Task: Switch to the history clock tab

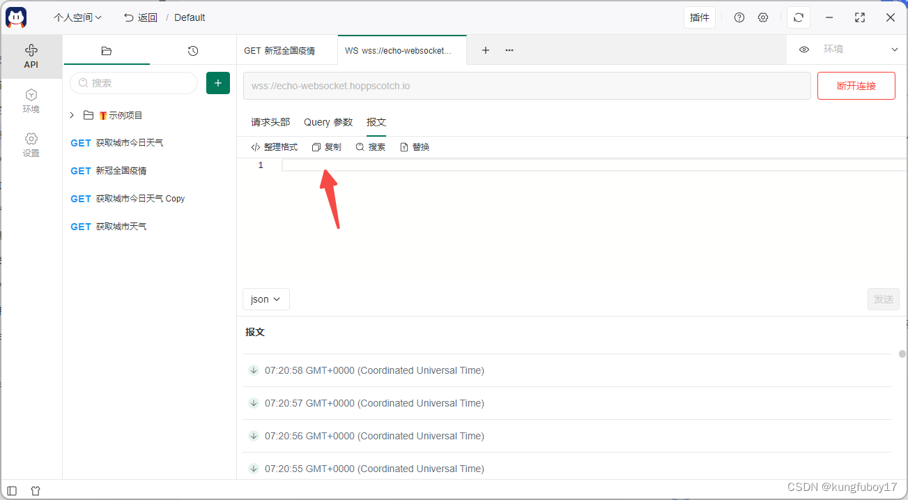Action: (x=193, y=51)
